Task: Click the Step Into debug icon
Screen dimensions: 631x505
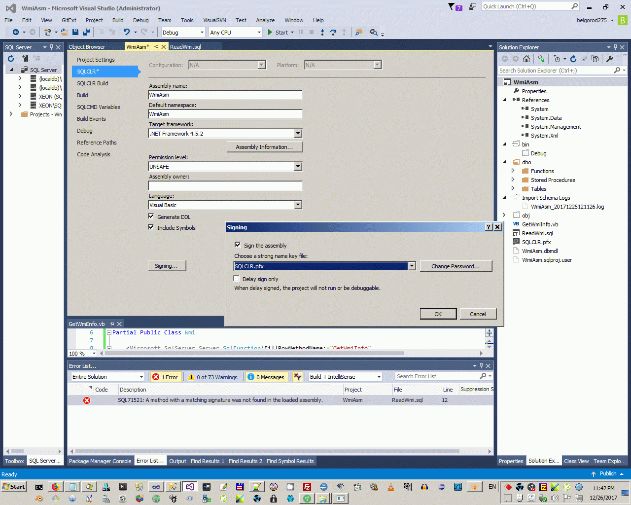Action: click(x=322, y=33)
